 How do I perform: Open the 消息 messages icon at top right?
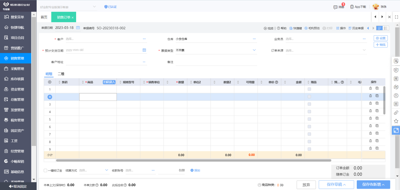(339, 6)
